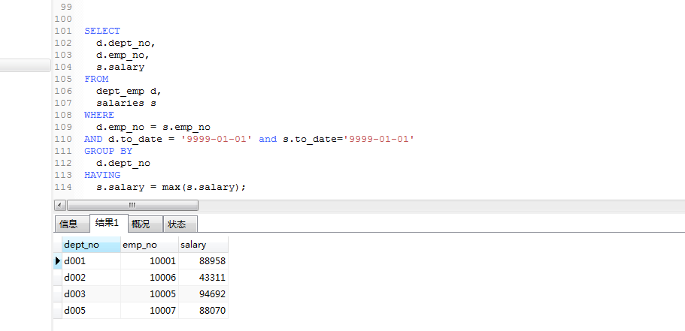The image size is (685, 331).
Task: Click salaries s on line 107
Action: click(126, 104)
